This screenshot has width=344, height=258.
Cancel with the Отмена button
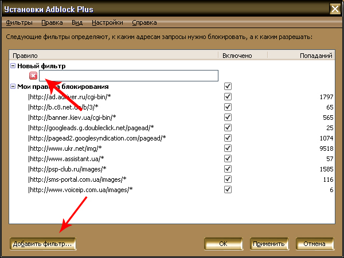[315, 244]
